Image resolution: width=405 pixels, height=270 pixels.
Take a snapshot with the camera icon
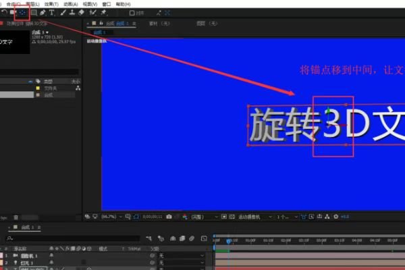(x=169, y=217)
